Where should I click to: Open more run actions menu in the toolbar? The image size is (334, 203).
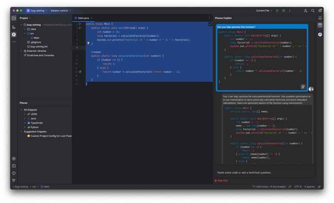pyautogui.click(x=290, y=10)
